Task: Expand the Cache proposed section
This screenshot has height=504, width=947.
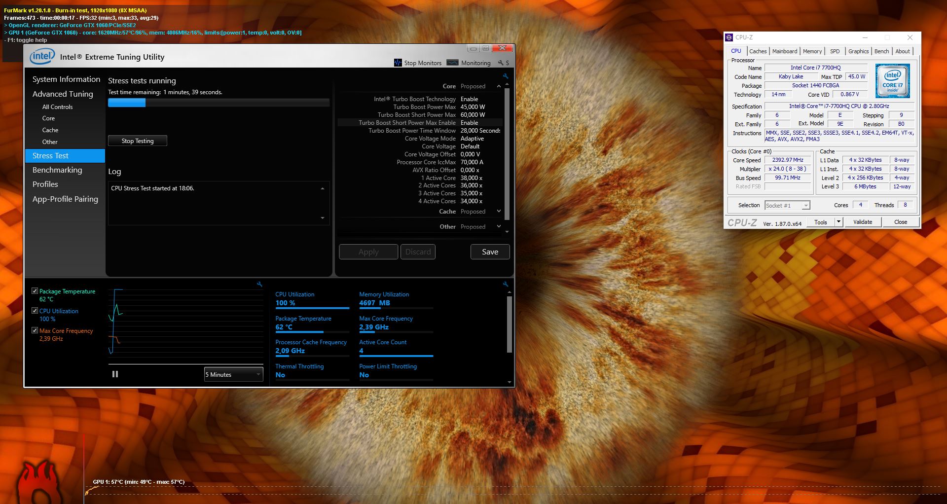Action: coord(499,211)
